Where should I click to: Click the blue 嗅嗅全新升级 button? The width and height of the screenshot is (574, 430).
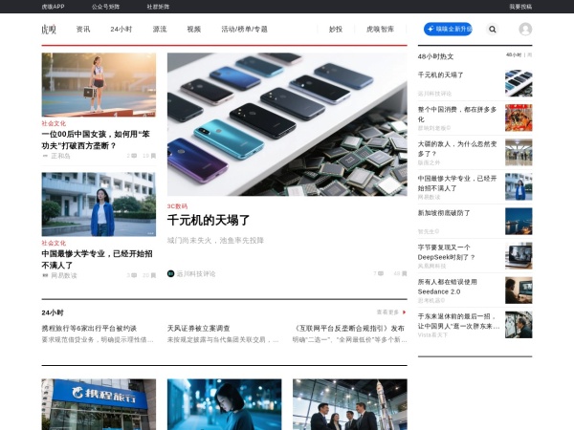(448, 30)
